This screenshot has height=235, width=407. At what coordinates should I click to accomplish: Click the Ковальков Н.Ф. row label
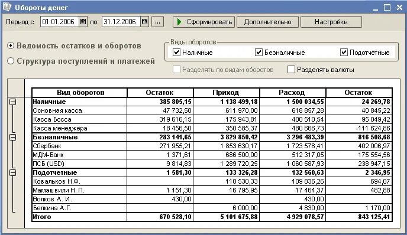57,181
